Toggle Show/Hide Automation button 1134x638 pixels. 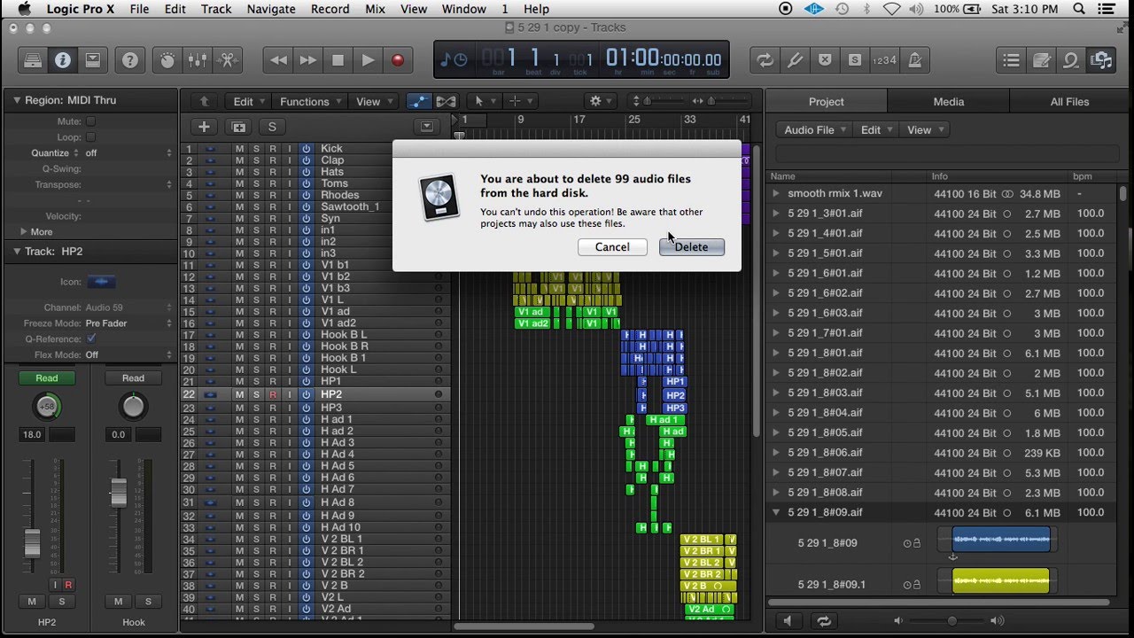(419, 101)
